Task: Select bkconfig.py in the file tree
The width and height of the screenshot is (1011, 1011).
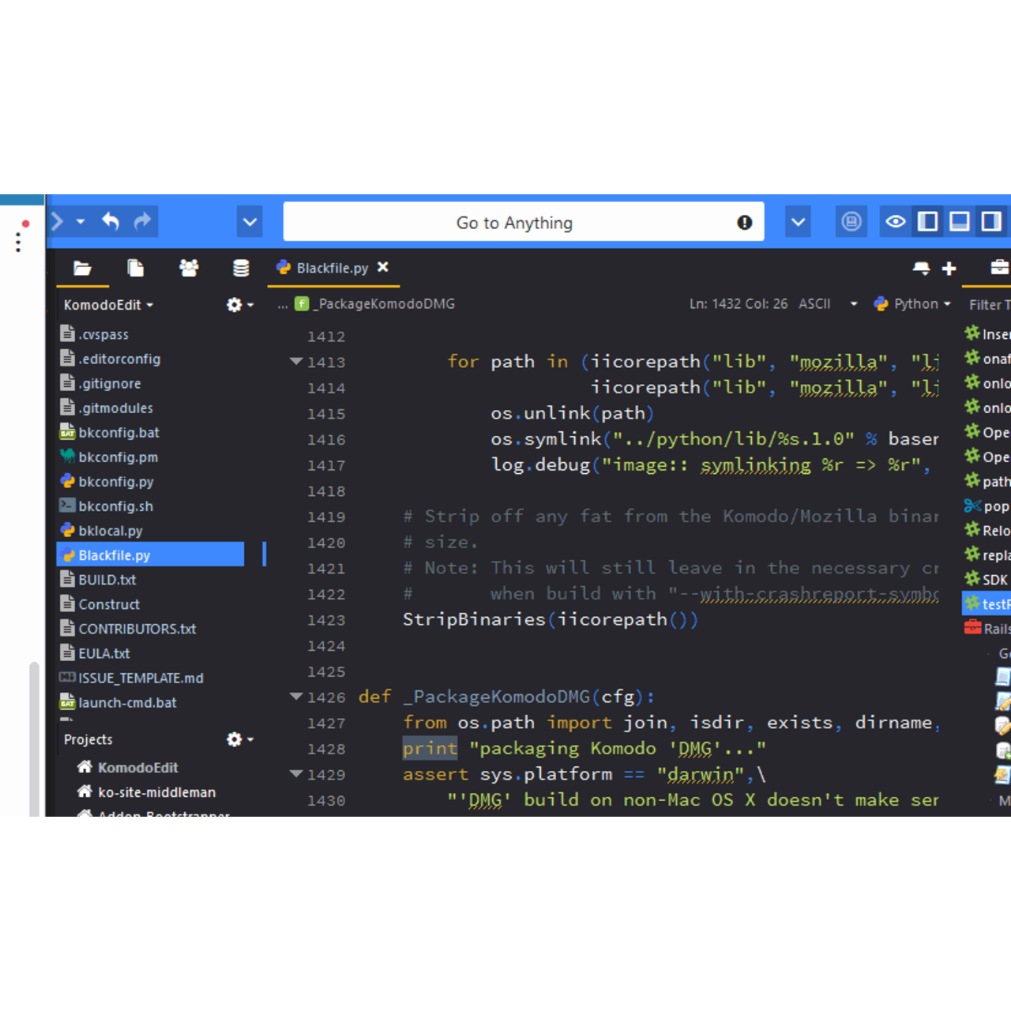Action: tap(115, 482)
